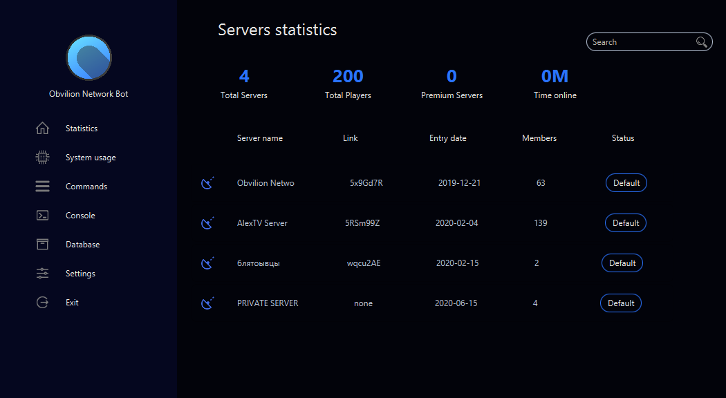
Task: Click the Console terminal icon
Action: point(43,215)
